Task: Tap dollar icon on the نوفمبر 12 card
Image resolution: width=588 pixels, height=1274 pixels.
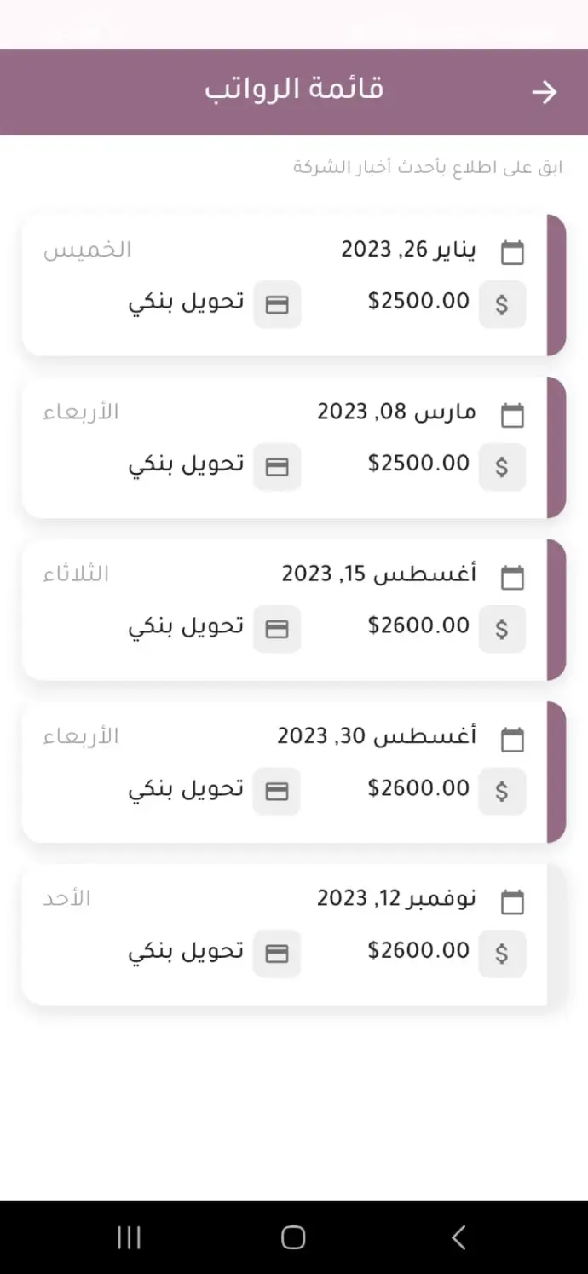Action: (502, 954)
